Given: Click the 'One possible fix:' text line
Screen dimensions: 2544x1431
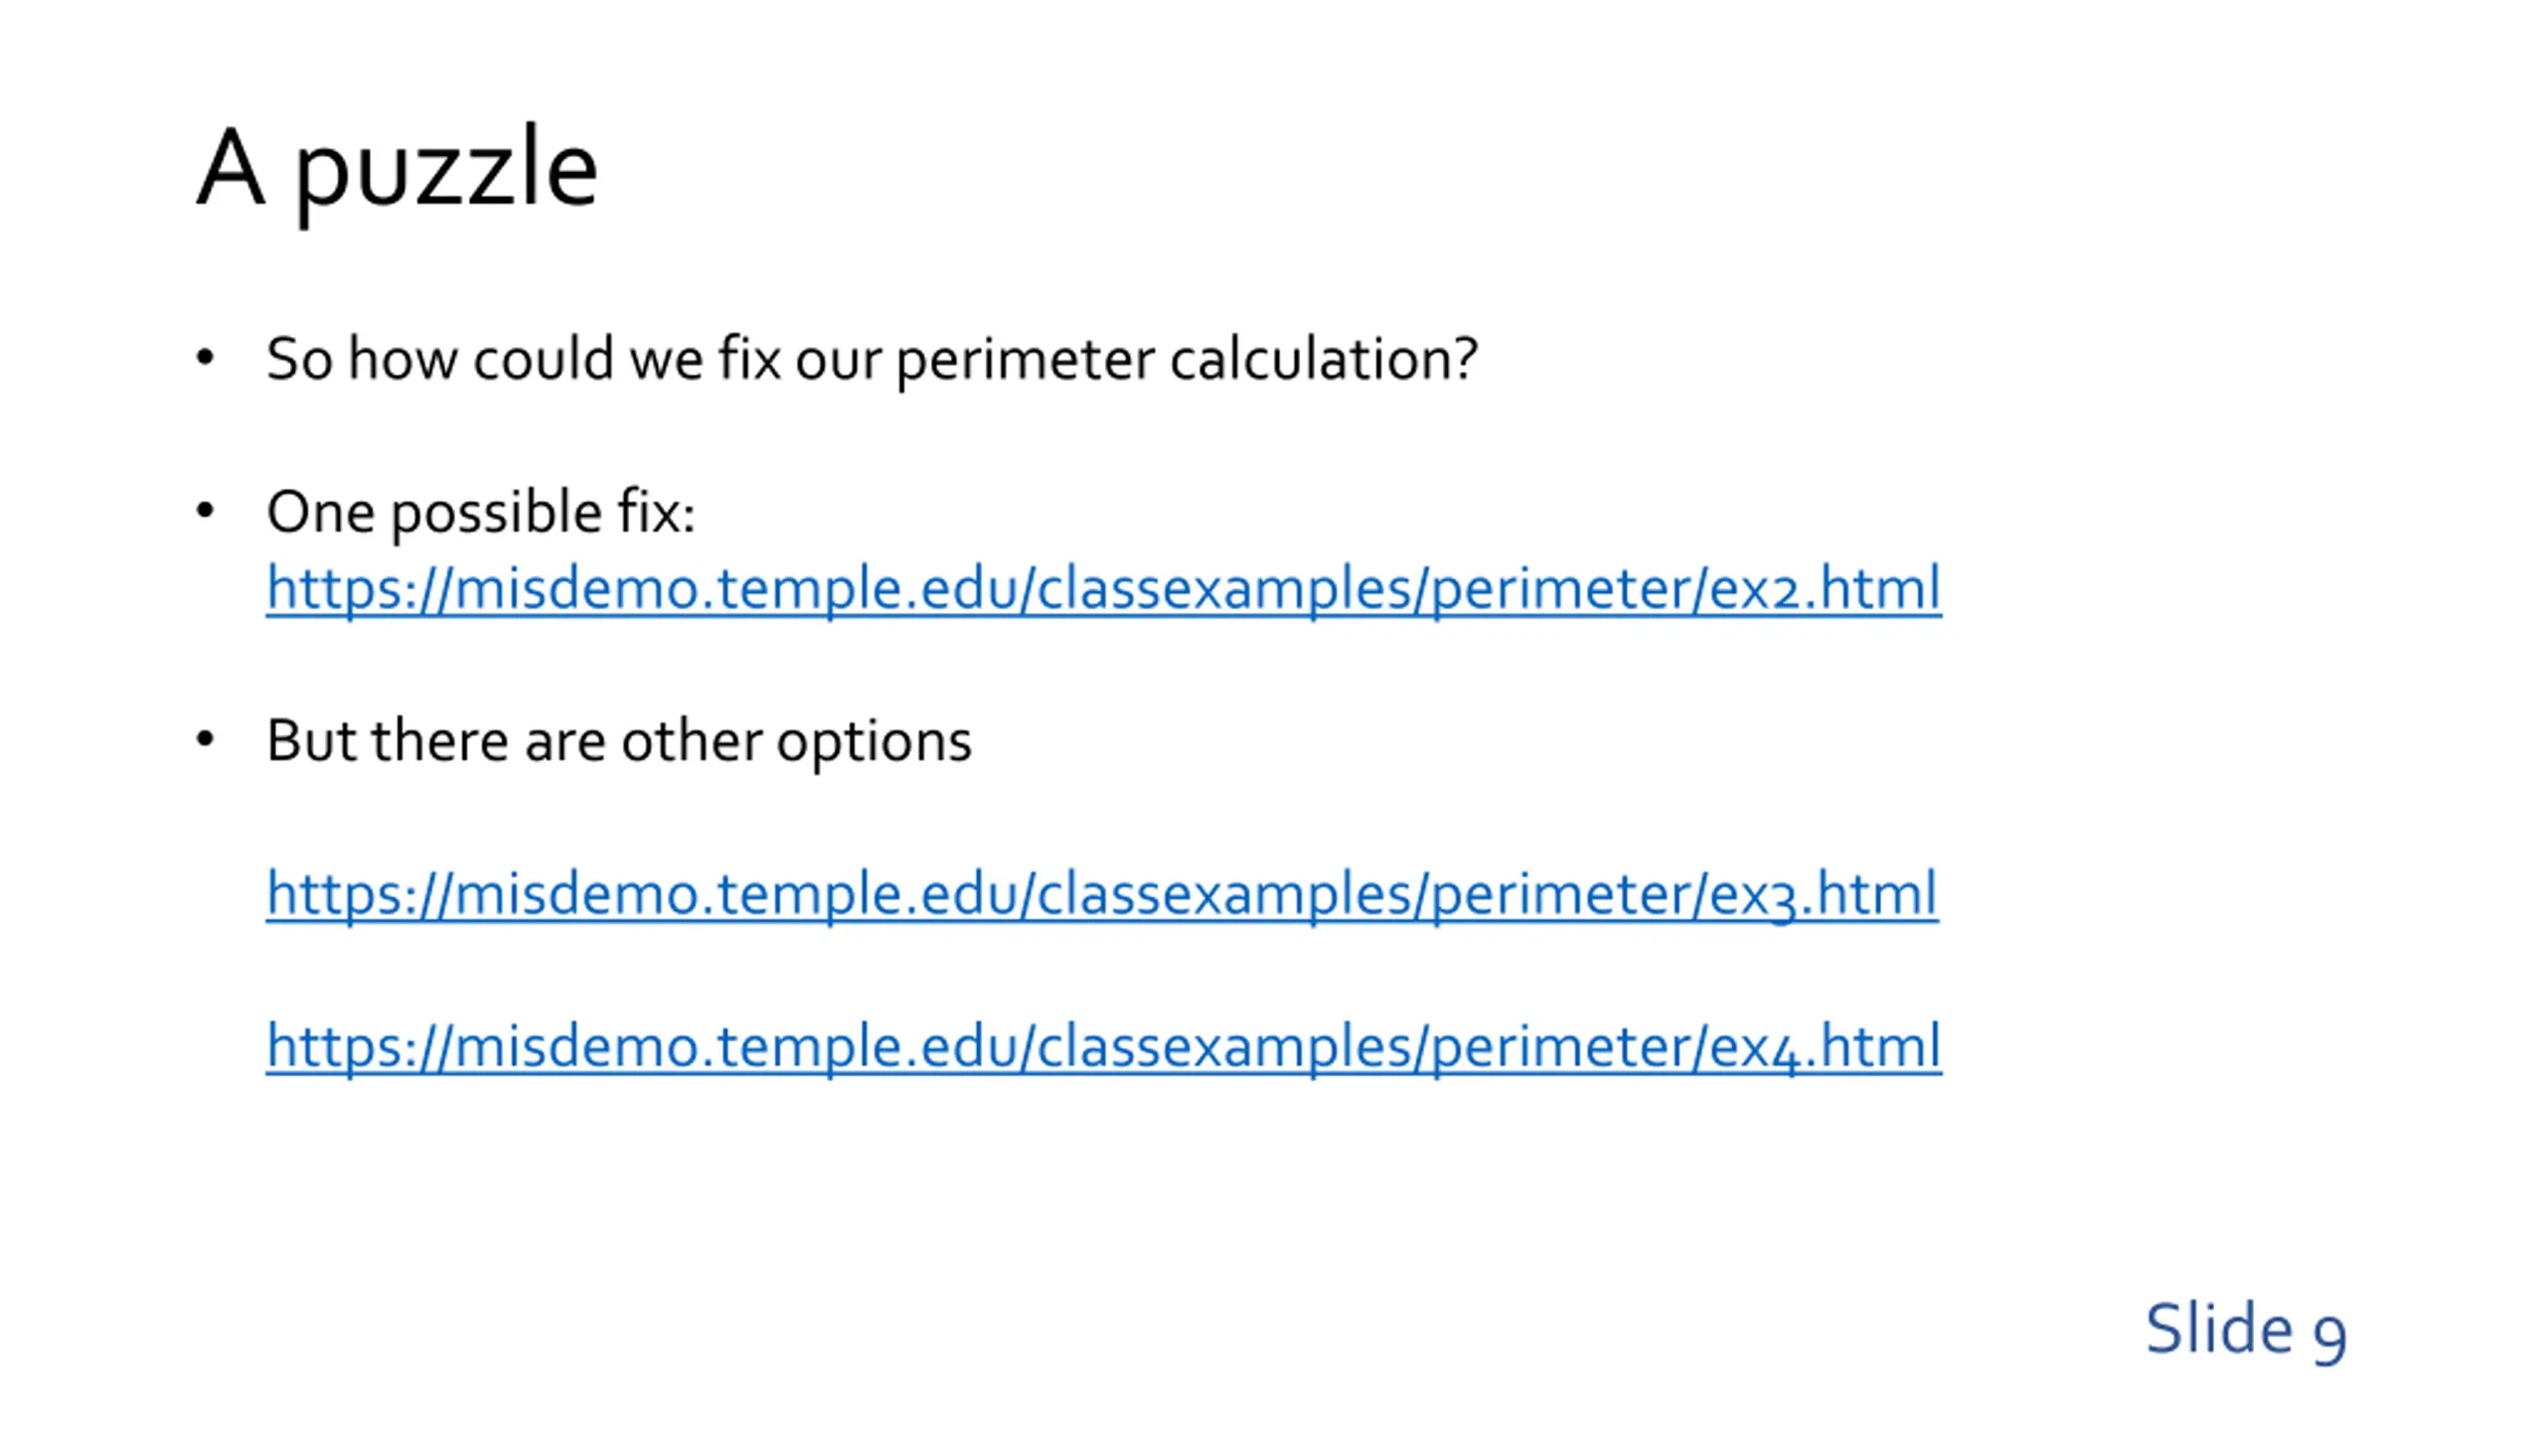Looking at the screenshot, I should point(481,514).
